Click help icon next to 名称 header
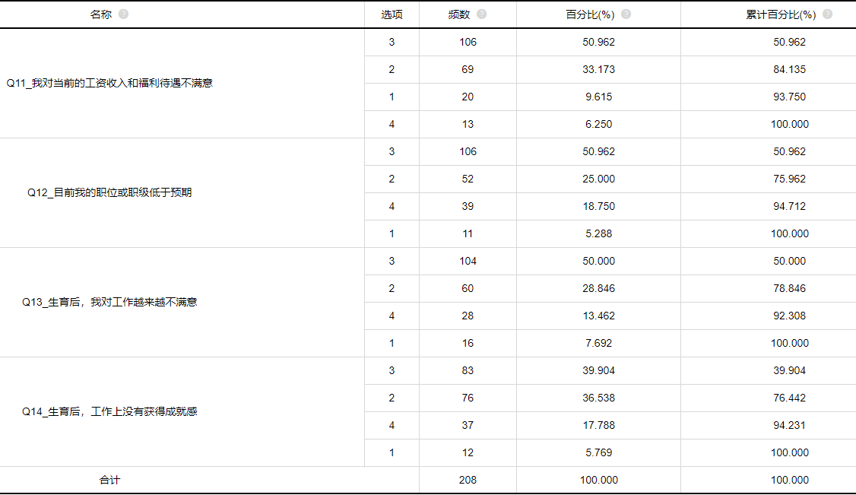 (x=123, y=14)
